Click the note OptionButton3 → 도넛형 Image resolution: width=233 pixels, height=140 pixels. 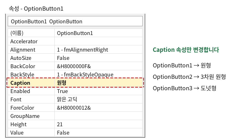[x=184, y=88]
